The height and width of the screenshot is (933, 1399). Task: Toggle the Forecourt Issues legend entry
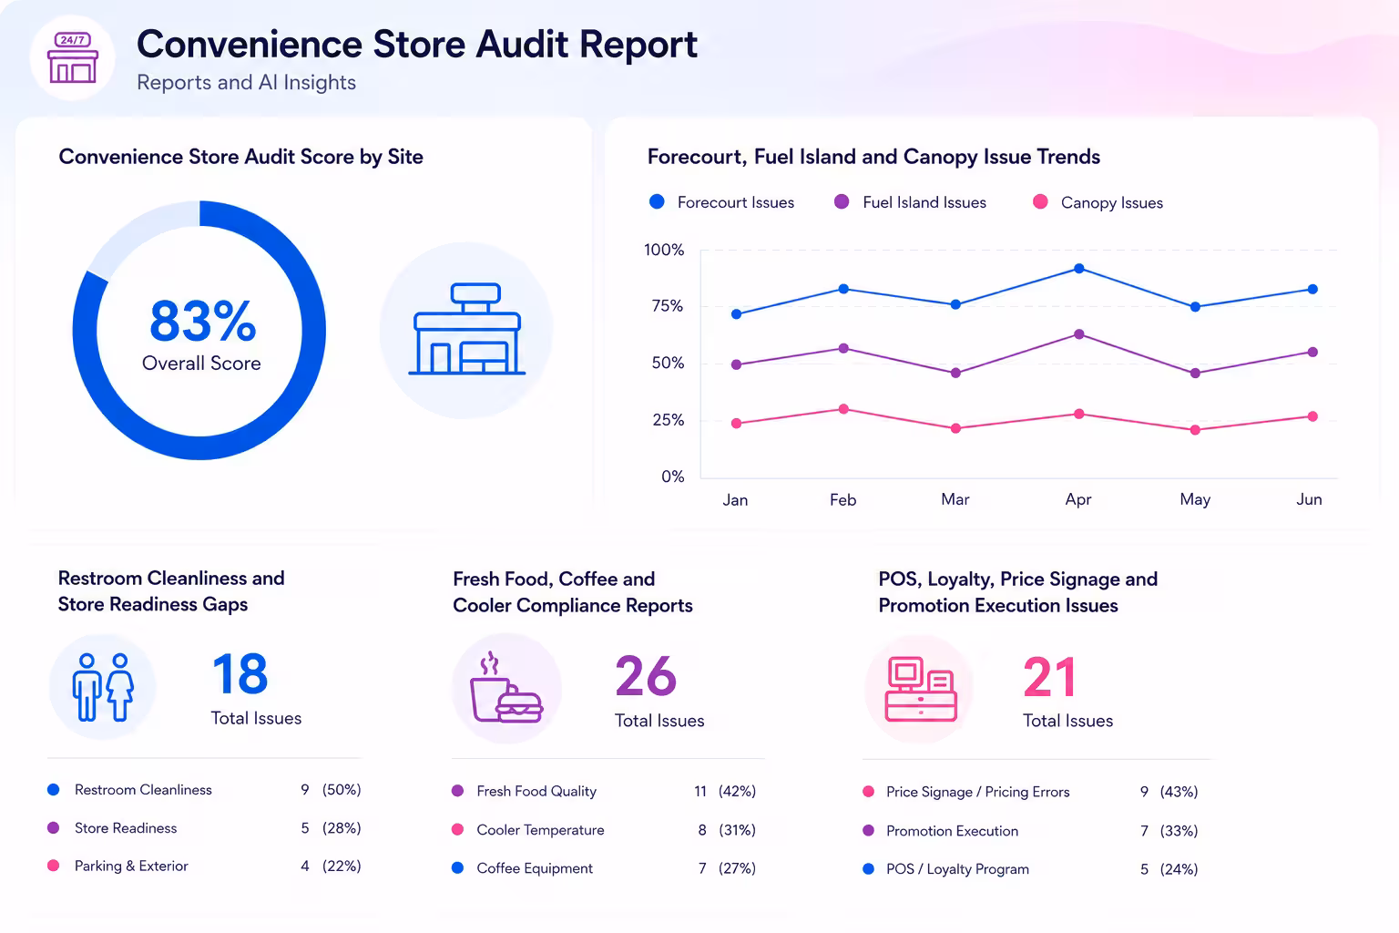coord(722,202)
